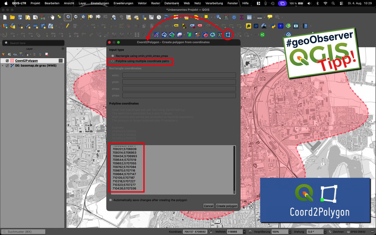Enable Automatically save changes checkbox
Viewport: 376px width, 235px height.
click(110, 200)
